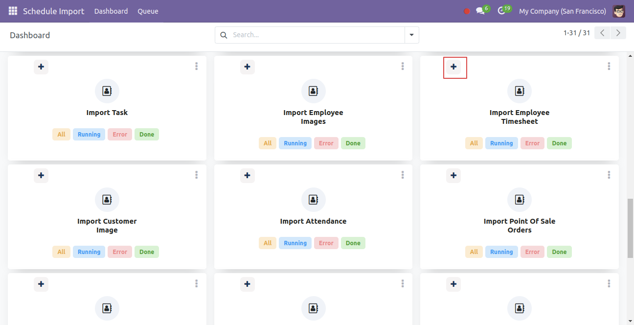Show Error records for Import Customer Image
The height and width of the screenshot is (325, 634).
(x=120, y=252)
